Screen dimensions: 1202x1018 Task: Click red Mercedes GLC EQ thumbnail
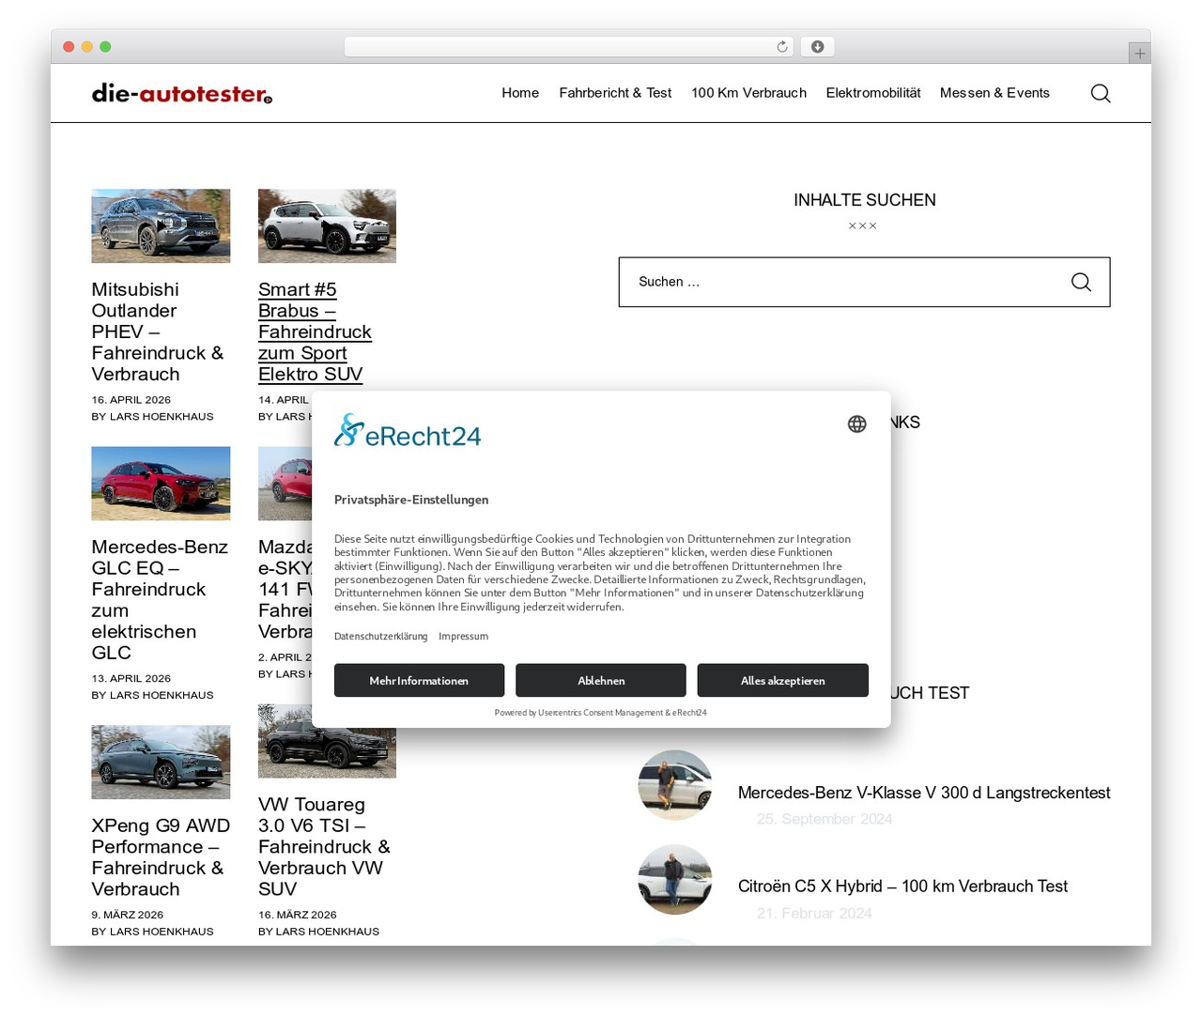coord(161,483)
